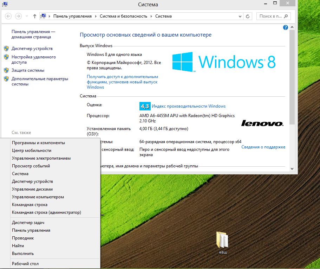Image resolution: width=320 pixels, height=269 pixels.
Task: Select Программы и компоненты in menu
Action: pos(38,143)
